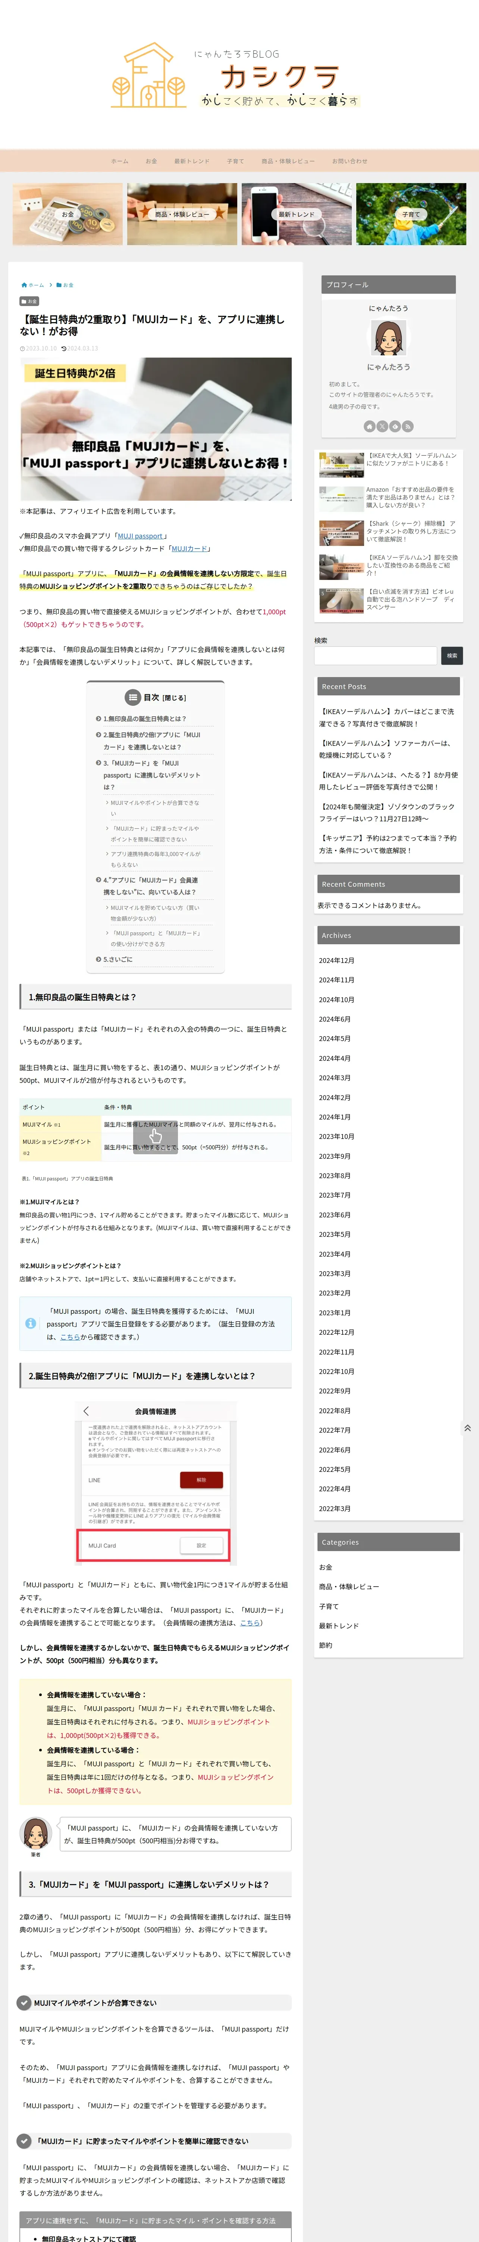Viewport: 479px width, 2242px height.
Task: Open 最新トレンド in the navigation bar
Action: point(191,161)
